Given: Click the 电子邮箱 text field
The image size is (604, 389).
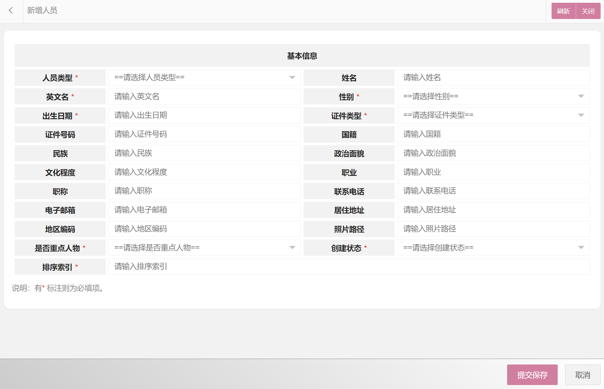Looking at the screenshot, I should [204, 210].
